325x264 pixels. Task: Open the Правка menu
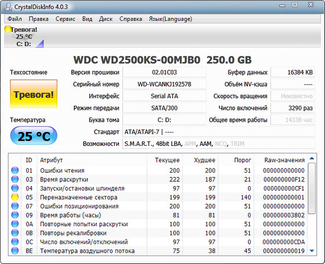coord(38,19)
